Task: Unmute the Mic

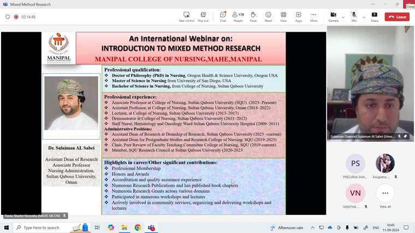Action: pos(354,17)
